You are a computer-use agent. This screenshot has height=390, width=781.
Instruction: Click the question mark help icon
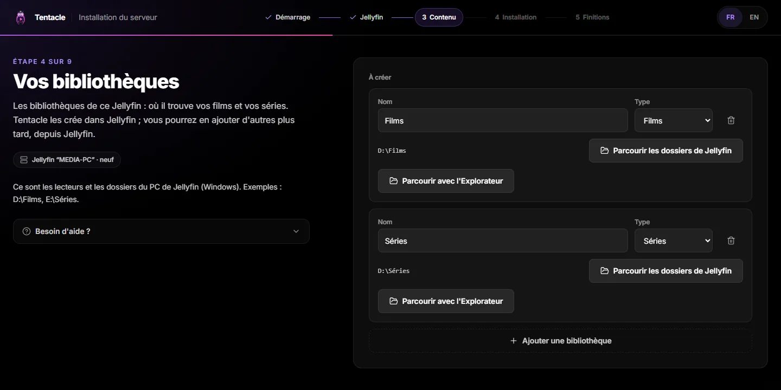point(27,231)
